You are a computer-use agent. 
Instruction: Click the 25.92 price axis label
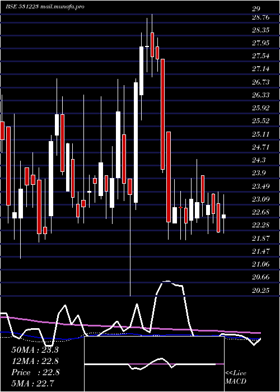point(261,108)
